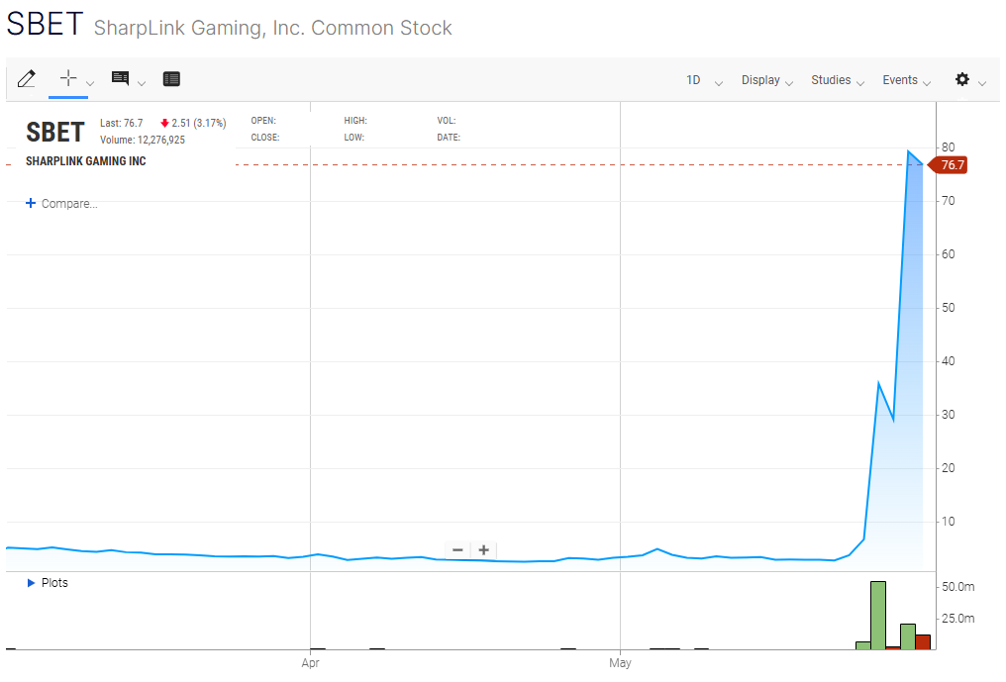Image resolution: width=1006 pixels, height=682 pixels.
Task: Expand the Plots panel triangle
Action: coord(32,583)
